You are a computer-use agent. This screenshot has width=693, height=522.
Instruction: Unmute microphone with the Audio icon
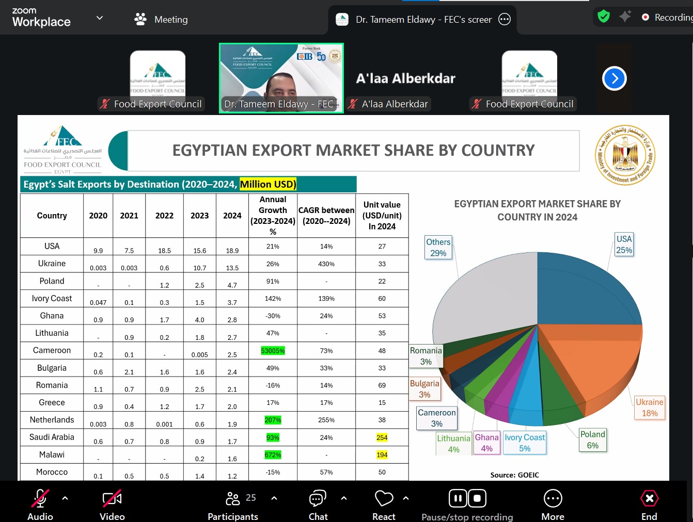click(40, 499)
